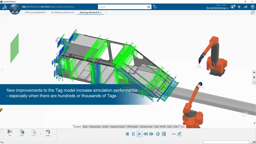
Task: Click the Copy tool
Action: click(x=22, y=133)
